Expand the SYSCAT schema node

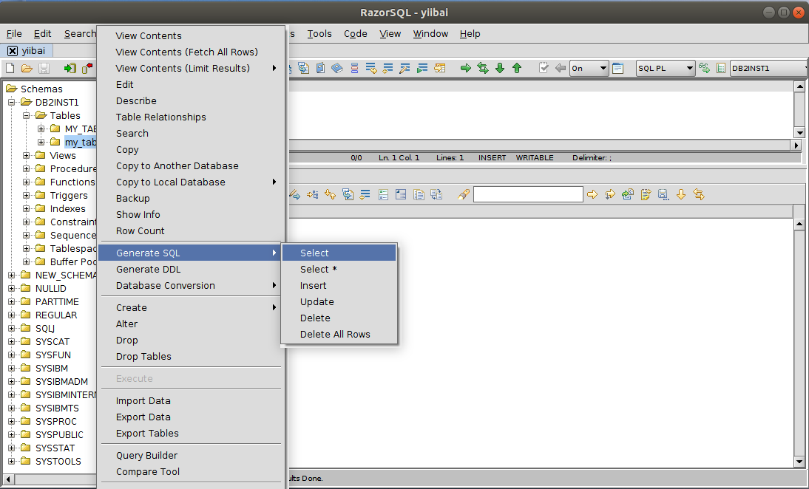click(x=12, y=341)
